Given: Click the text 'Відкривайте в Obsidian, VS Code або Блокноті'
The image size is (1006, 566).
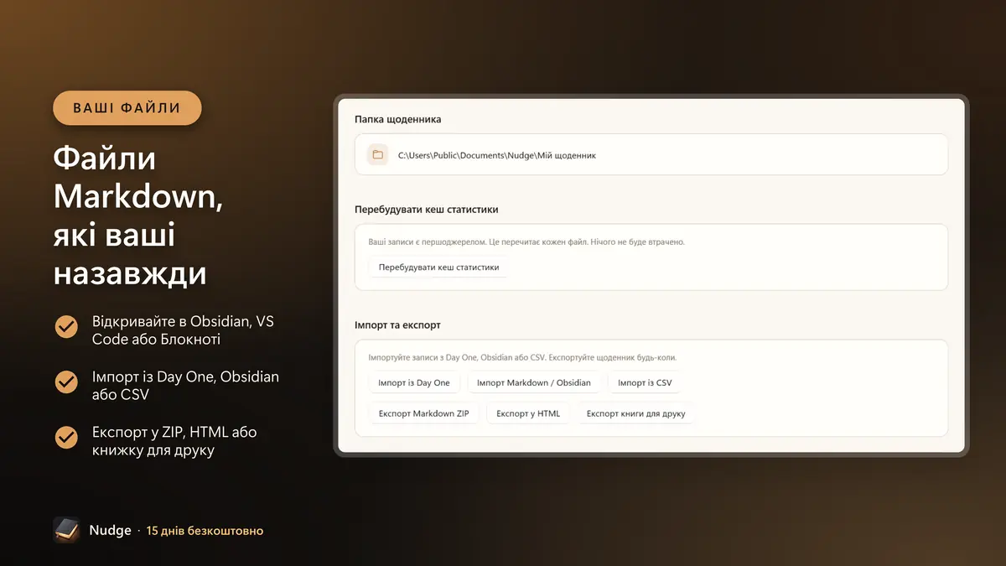Looking at the screenshot, I should tap(183, 330).
